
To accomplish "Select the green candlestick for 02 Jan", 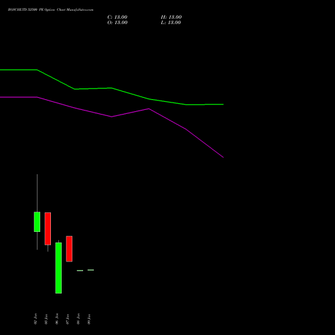I will (x=37, y=222).
